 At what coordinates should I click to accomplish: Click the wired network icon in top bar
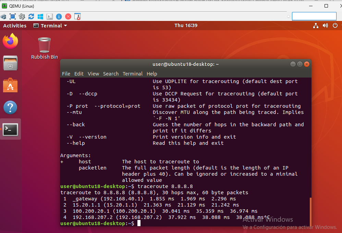[316, 25]
